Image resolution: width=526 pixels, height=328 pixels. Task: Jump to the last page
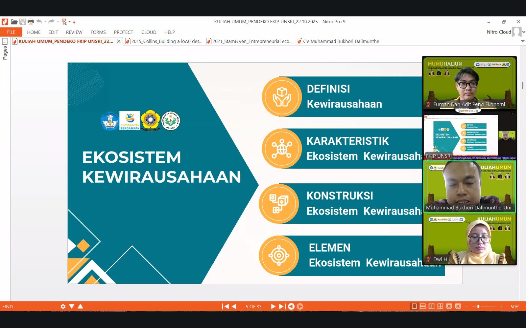pos(282,306)
